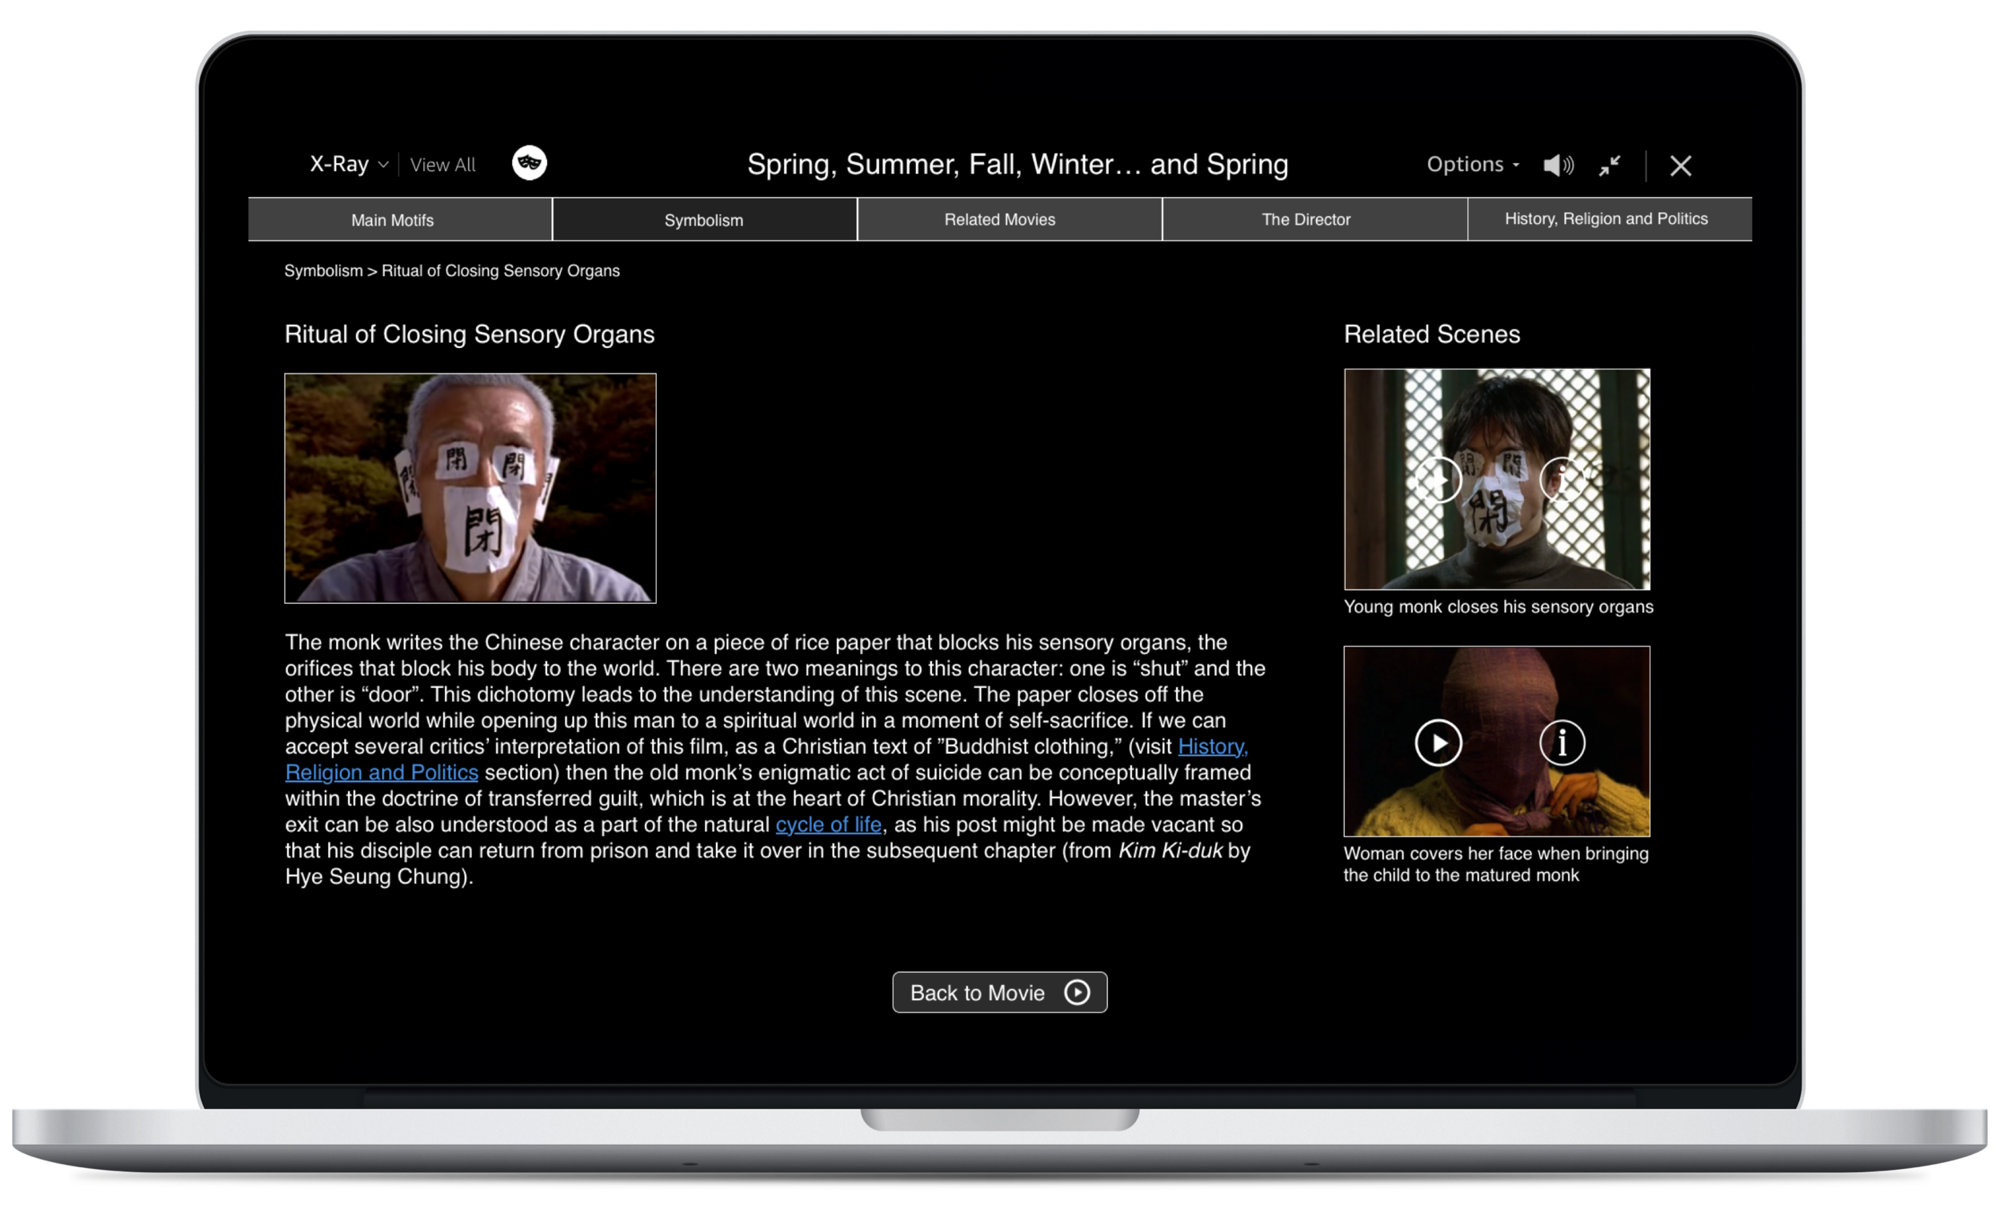The width and height of the screenshot is (2000, 1220).
Task: Open the Options dropdown
Action: [x=1473, y=165]
